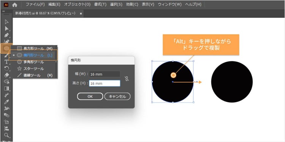This screenshot has width=285, height=142.
Task: Select the Artboard tool
Action: (6, 122)
